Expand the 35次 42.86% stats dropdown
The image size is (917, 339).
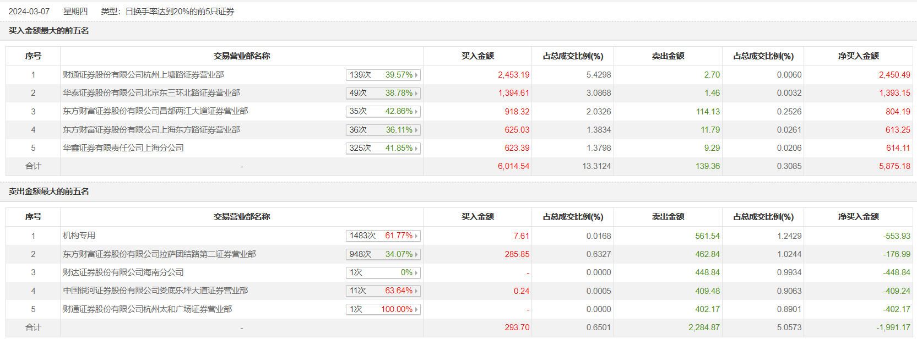383,111
